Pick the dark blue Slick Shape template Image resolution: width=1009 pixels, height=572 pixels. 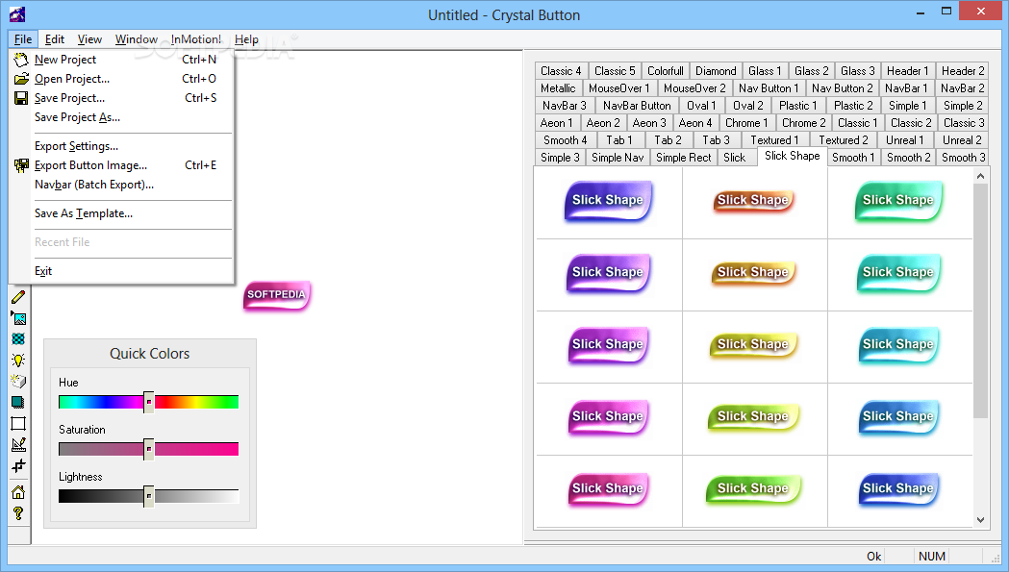[x=608, y=201]
